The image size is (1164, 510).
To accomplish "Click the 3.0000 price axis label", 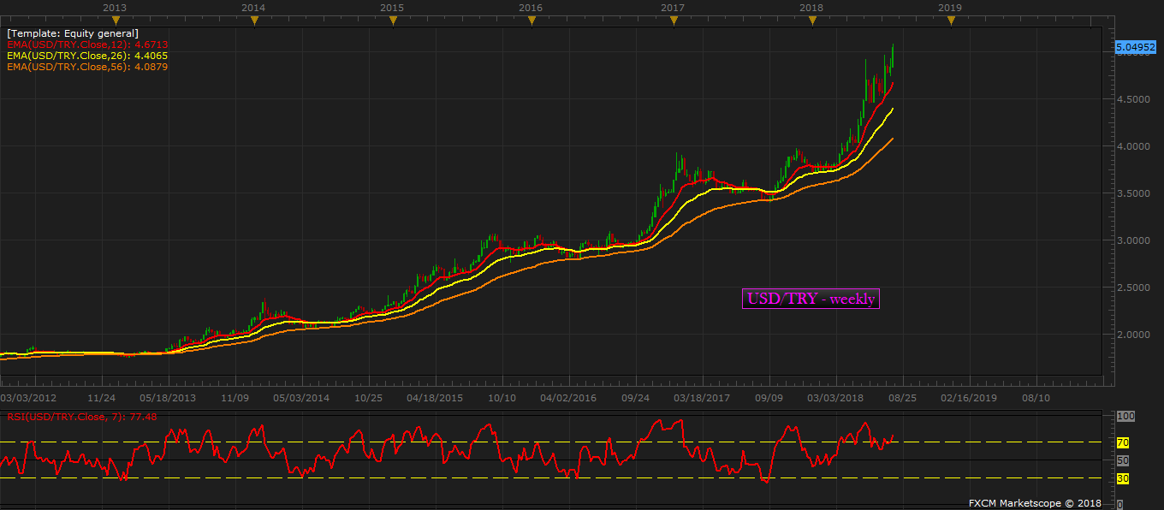I will click(1131, 240).
